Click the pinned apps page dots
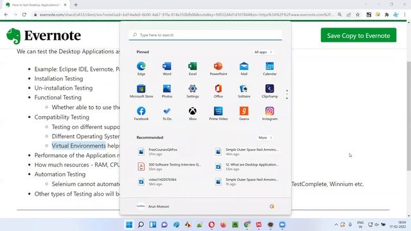Screen dimensions: 411x231 click(x=287, y=94)
